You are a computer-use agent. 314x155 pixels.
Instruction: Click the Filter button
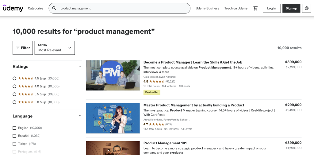[x=23, y=48]
